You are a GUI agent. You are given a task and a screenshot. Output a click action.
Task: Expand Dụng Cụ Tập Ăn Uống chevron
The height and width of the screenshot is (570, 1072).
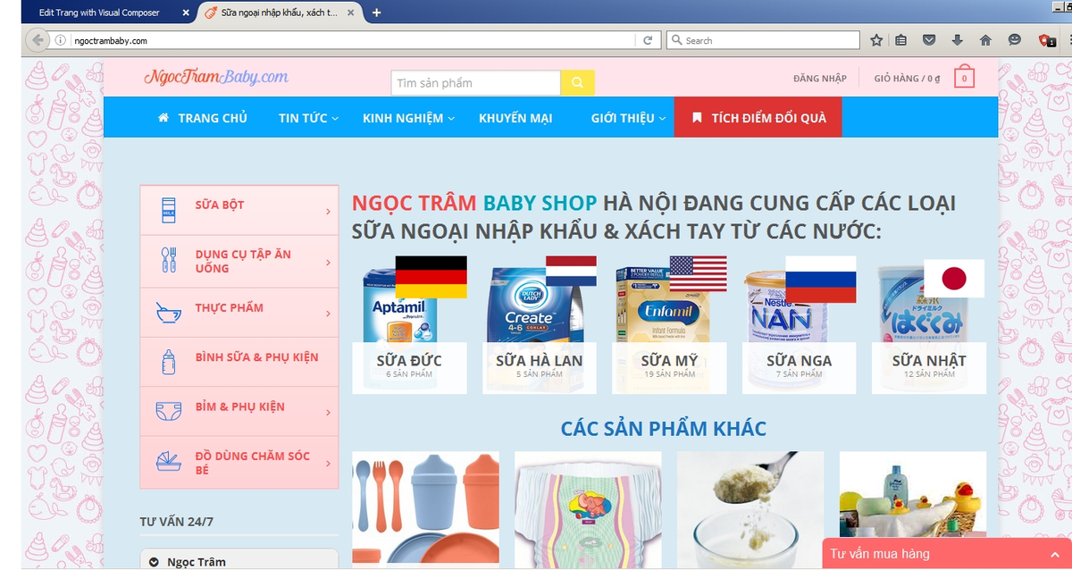click(x=329, y=263)
